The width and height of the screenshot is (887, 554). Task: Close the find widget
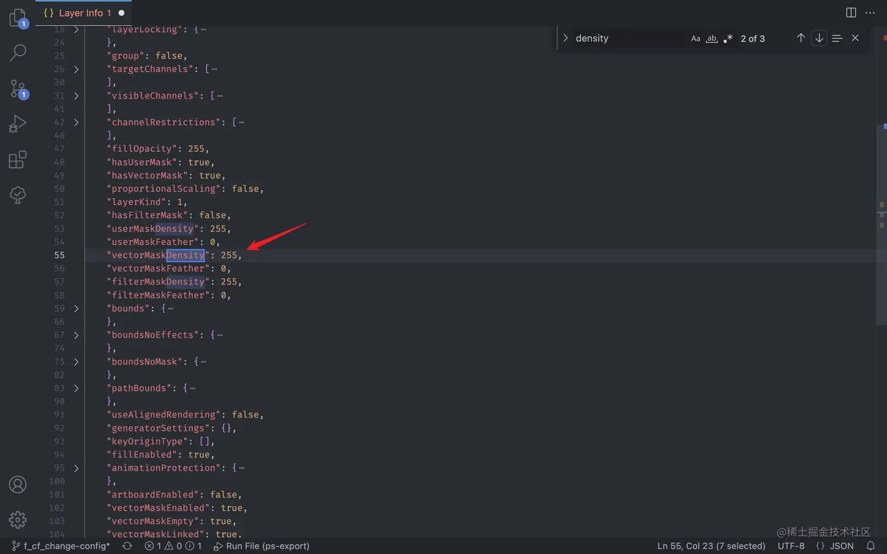pos(855,38)
